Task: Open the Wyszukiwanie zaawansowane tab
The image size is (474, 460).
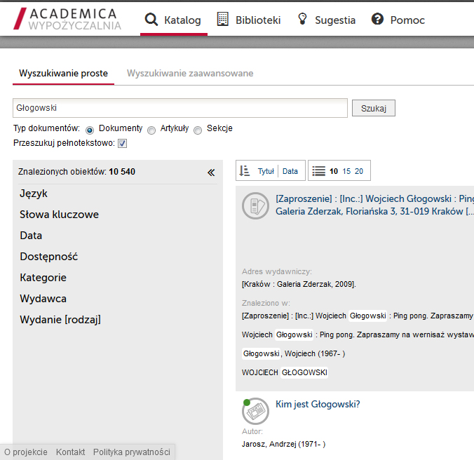Action: 190,74
